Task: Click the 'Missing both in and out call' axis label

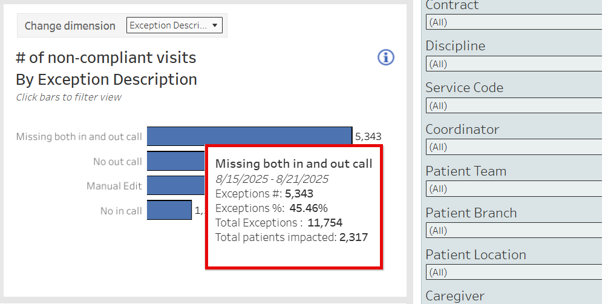Action: coord(79,137)
